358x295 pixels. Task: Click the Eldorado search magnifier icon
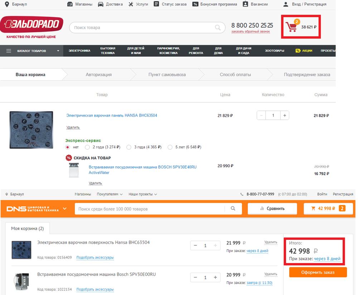coord(218,28)
